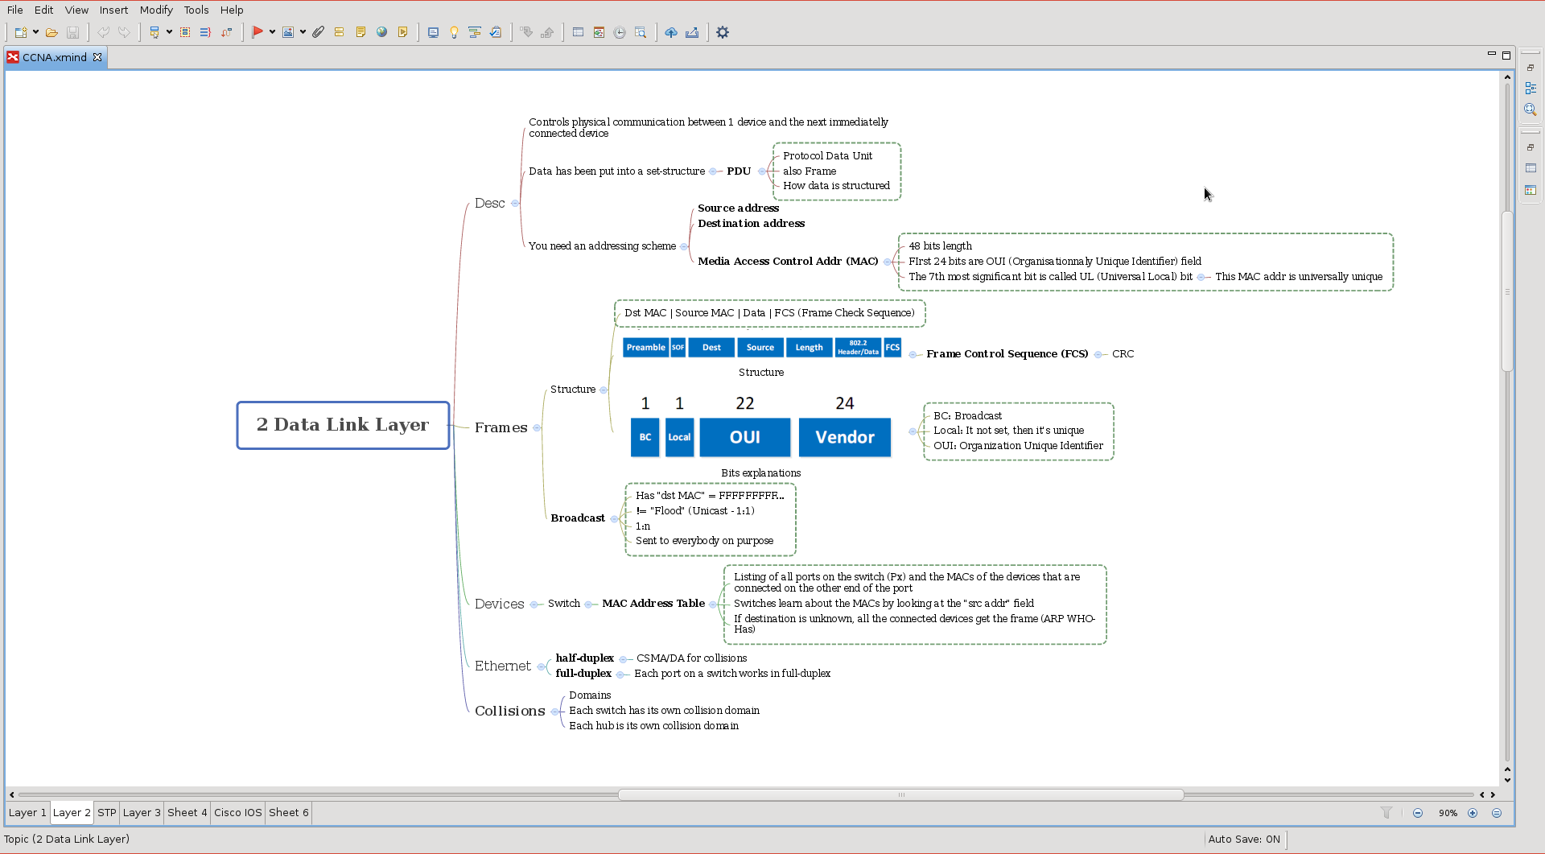
Task: Add notes with the yellow note icon
Action: [360, 32]
